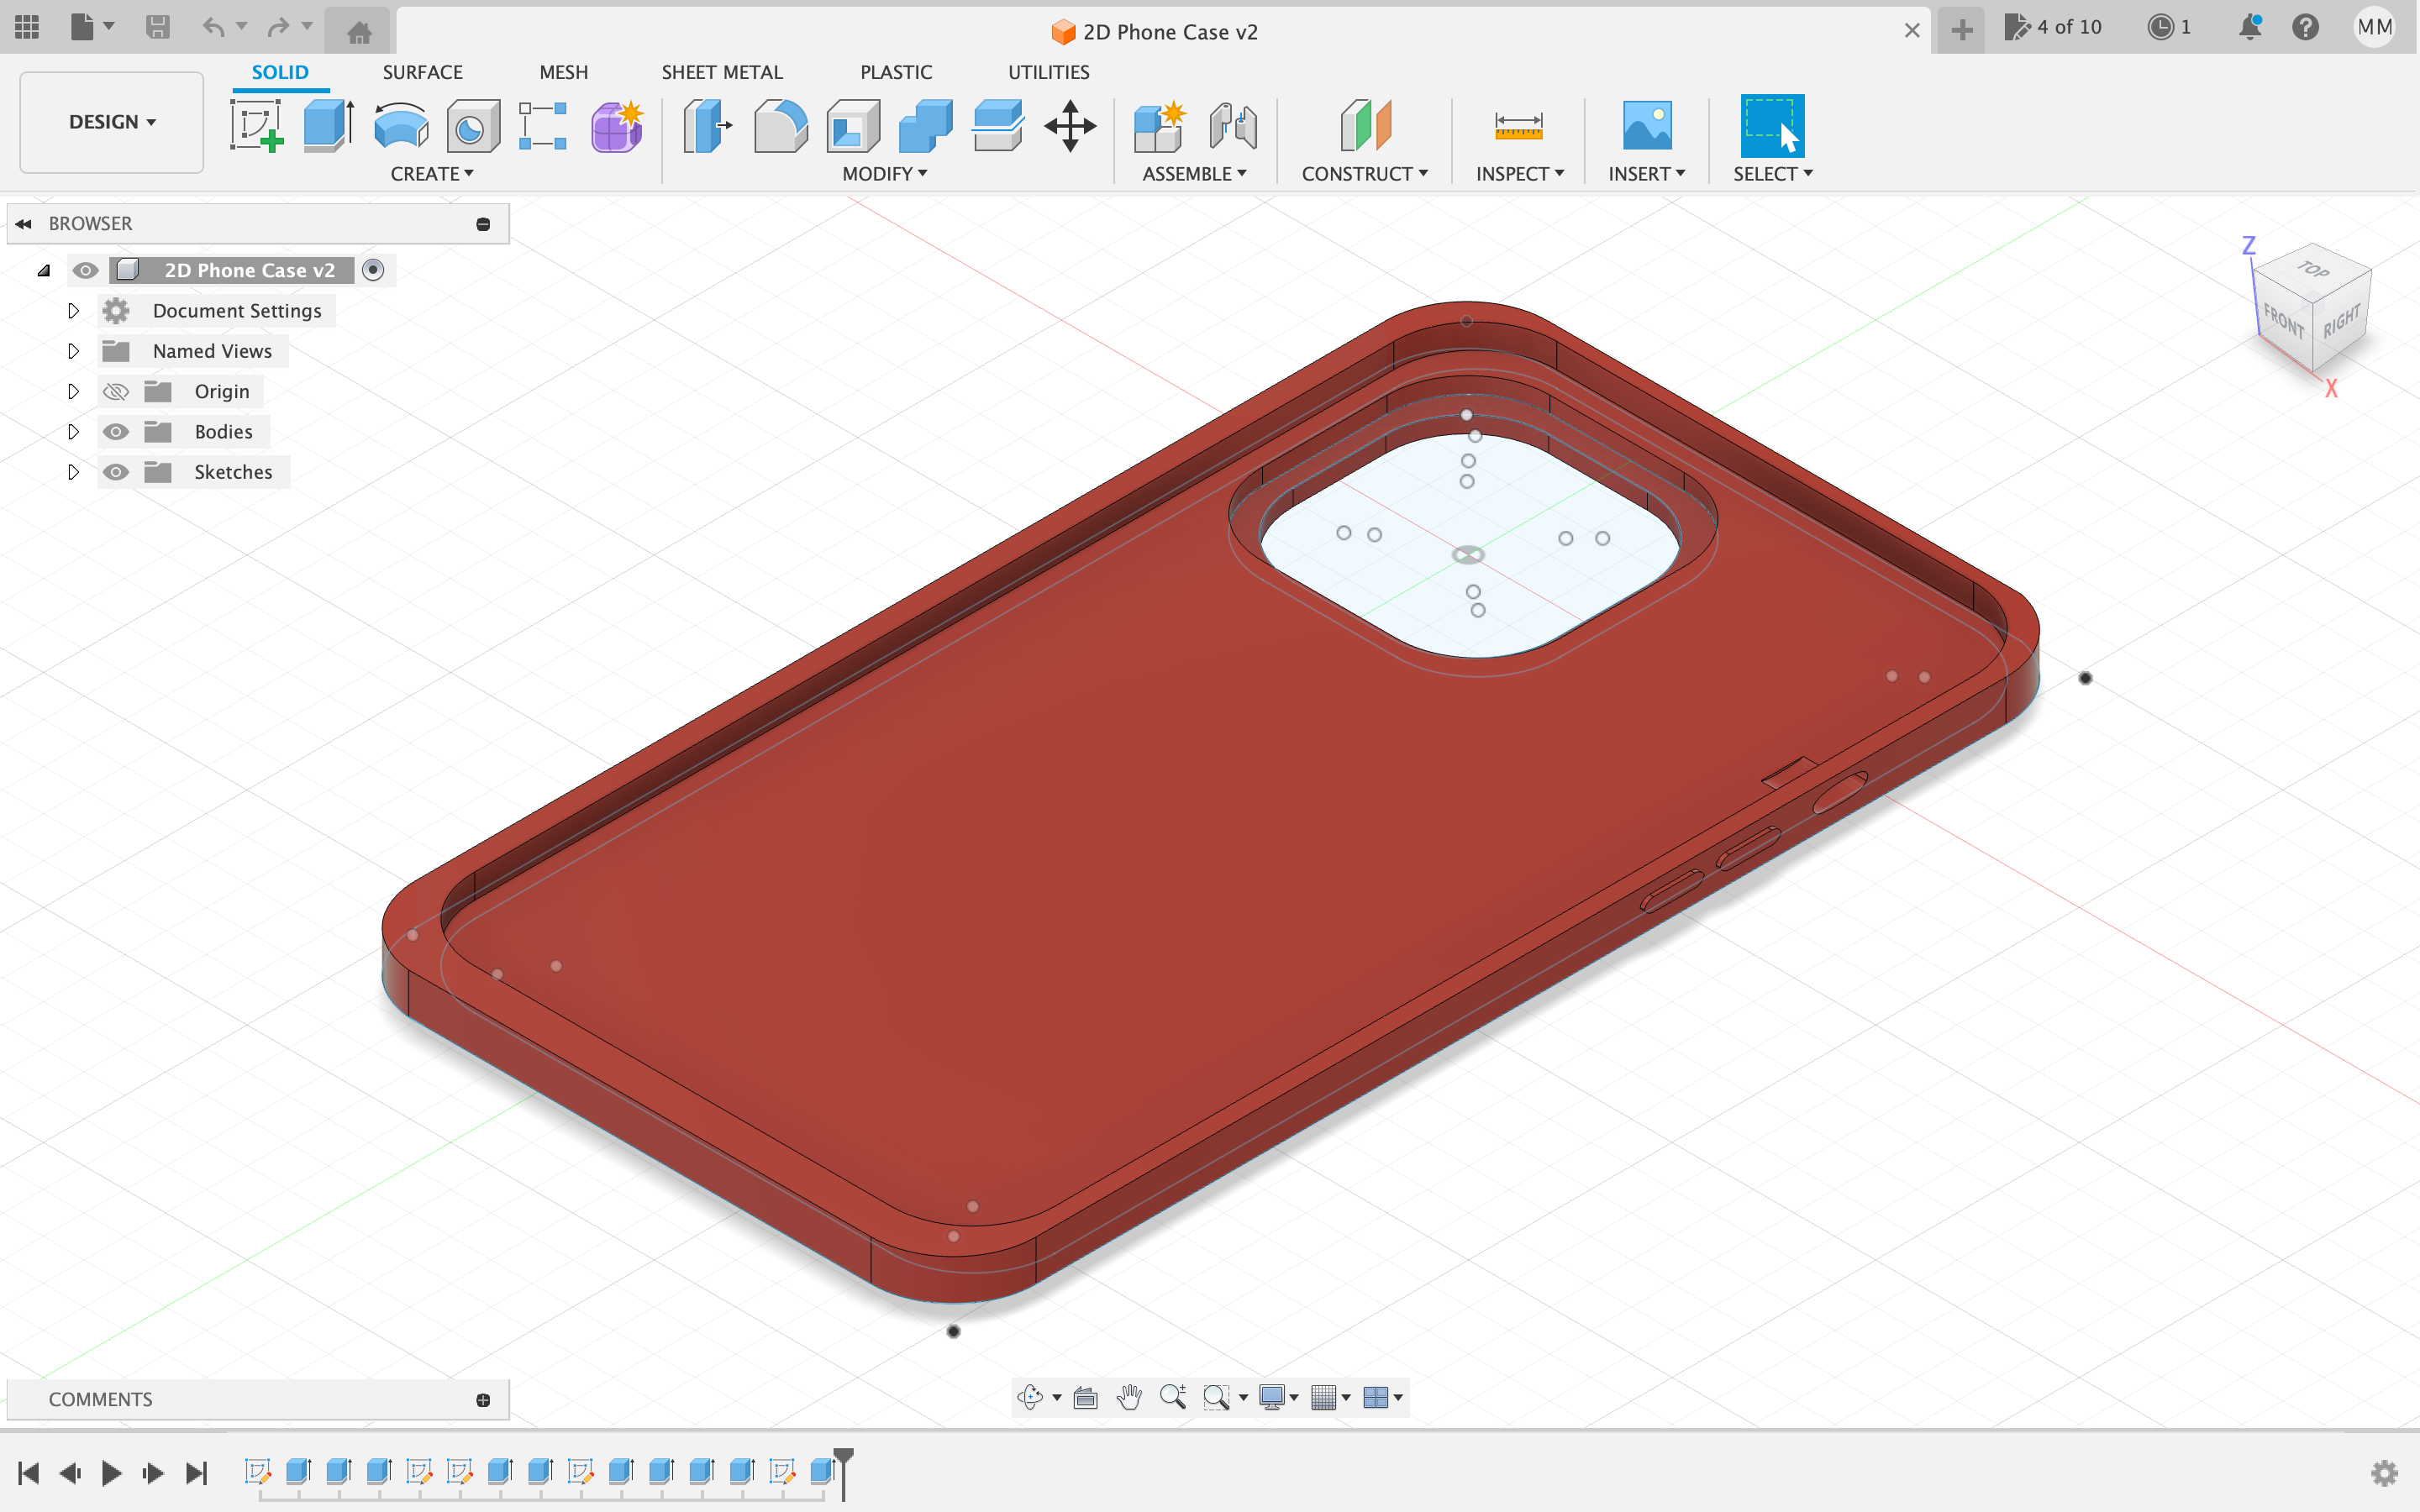This screenshot has height=1512, width=2420.
Task: Select the Shell tool
Action: (x=853, y=126)
